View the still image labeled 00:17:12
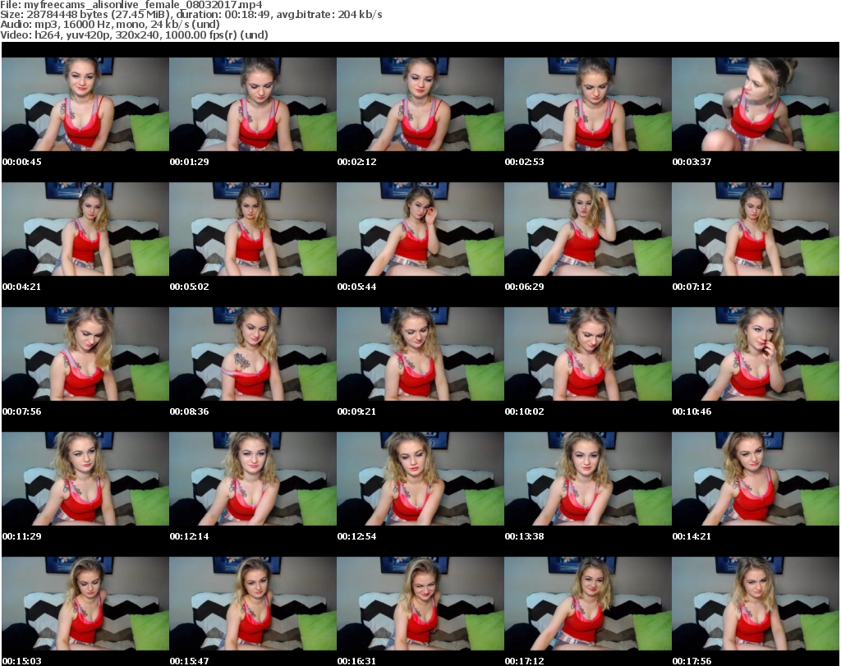The height and width of the screenshot is (666, 841). 587,604
